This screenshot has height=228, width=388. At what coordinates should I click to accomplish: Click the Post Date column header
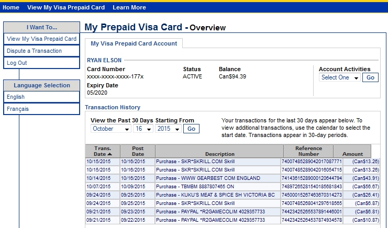(138, 151)
